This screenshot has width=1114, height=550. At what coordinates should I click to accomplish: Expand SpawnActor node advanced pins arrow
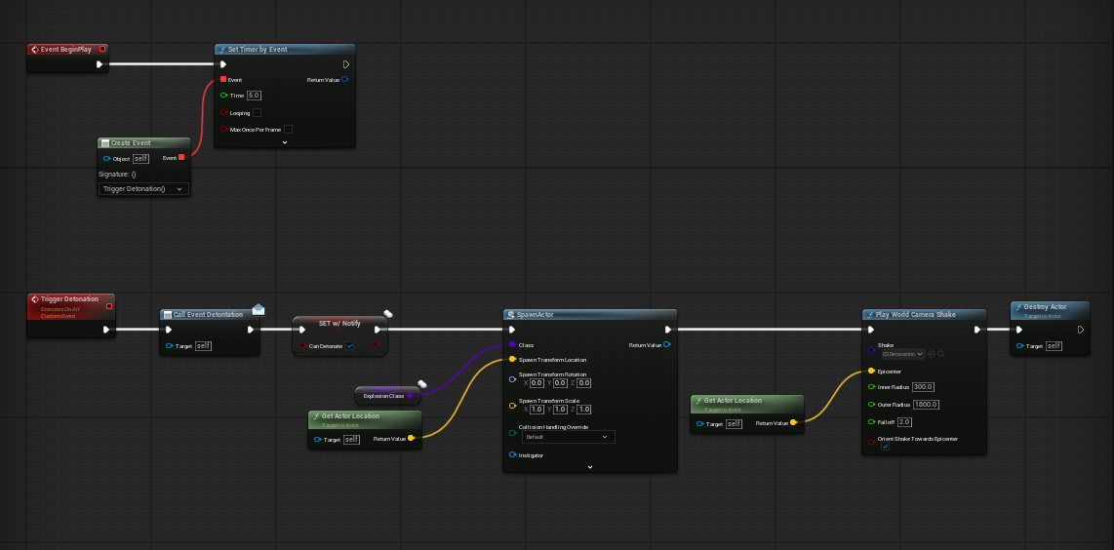pyautogui.click(x=590, y=467)
